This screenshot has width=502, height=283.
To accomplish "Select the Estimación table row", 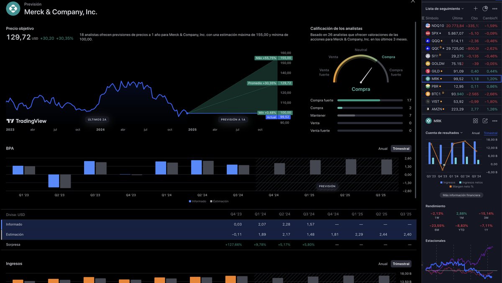I will click(x=209, y=234).
